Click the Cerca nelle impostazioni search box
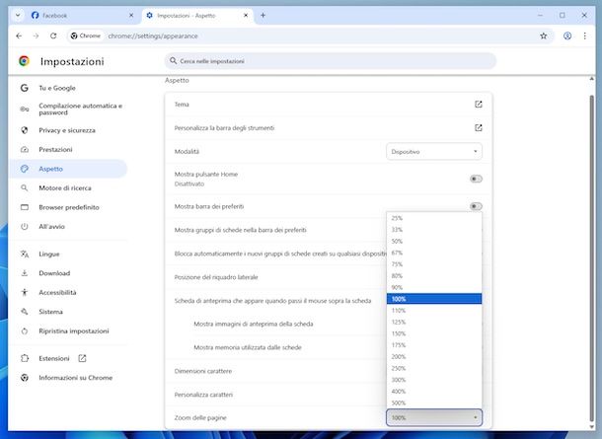 331,61
